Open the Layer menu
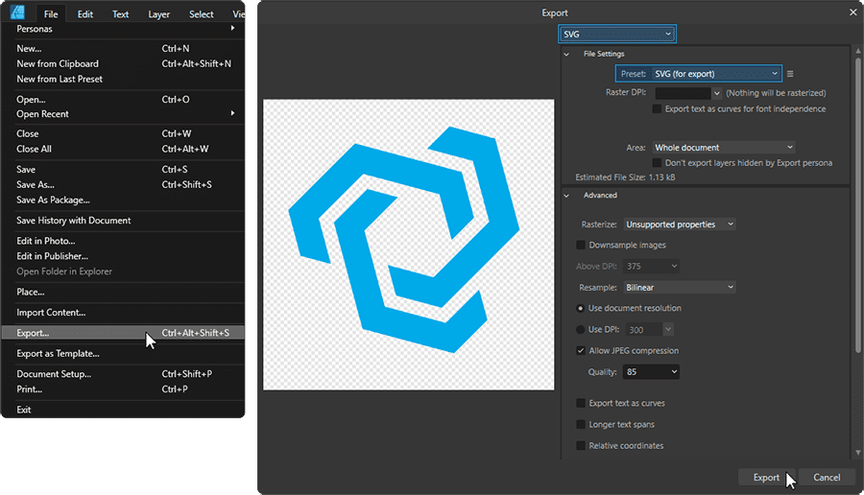The height and width of the screenshot is (495, 864). 158,14
